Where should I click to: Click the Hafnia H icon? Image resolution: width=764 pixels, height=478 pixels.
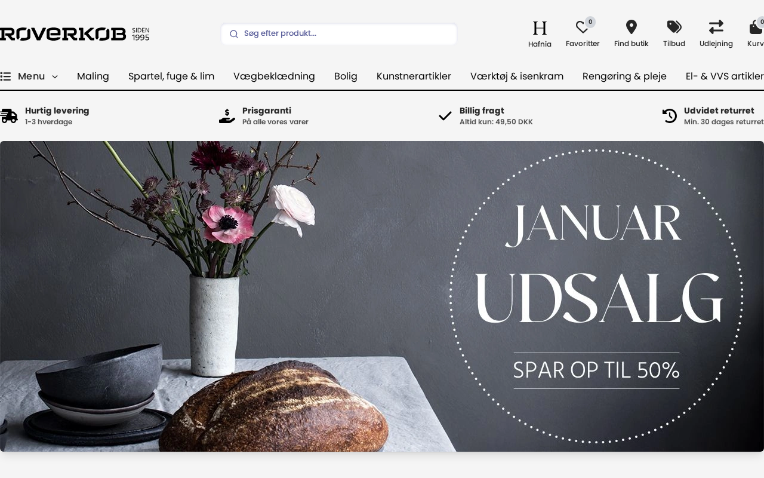(x=540, y=27)
